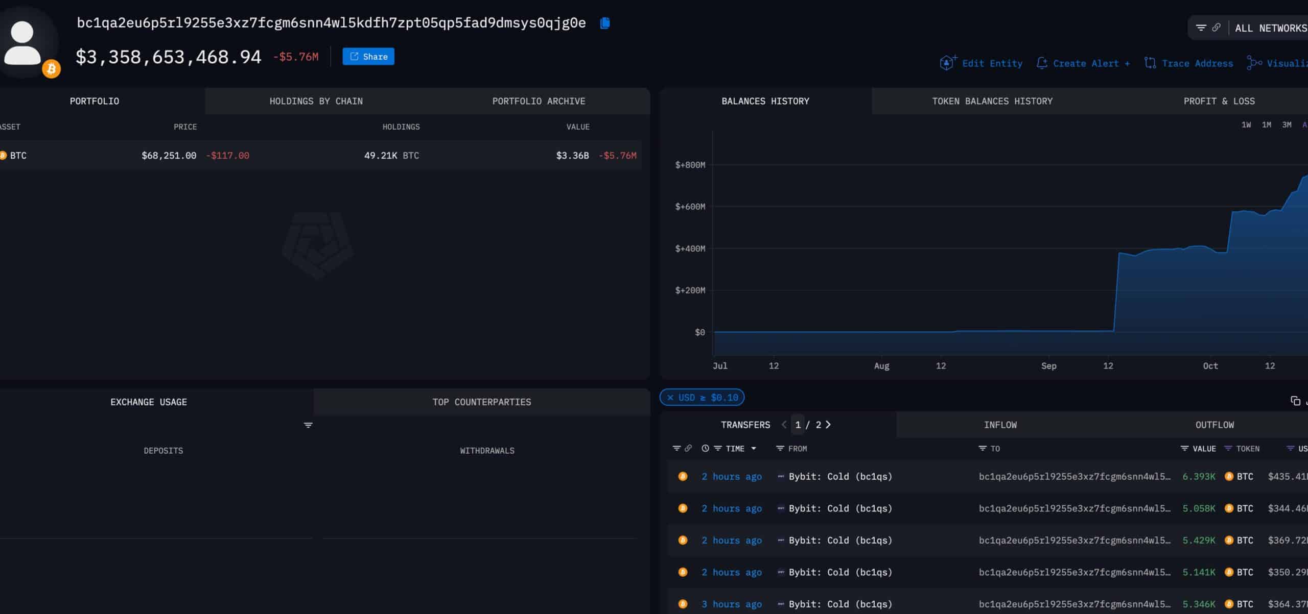Filter transfers by the TOKEN column
Screen dimensions: 1308x614
pos(1228,448)
